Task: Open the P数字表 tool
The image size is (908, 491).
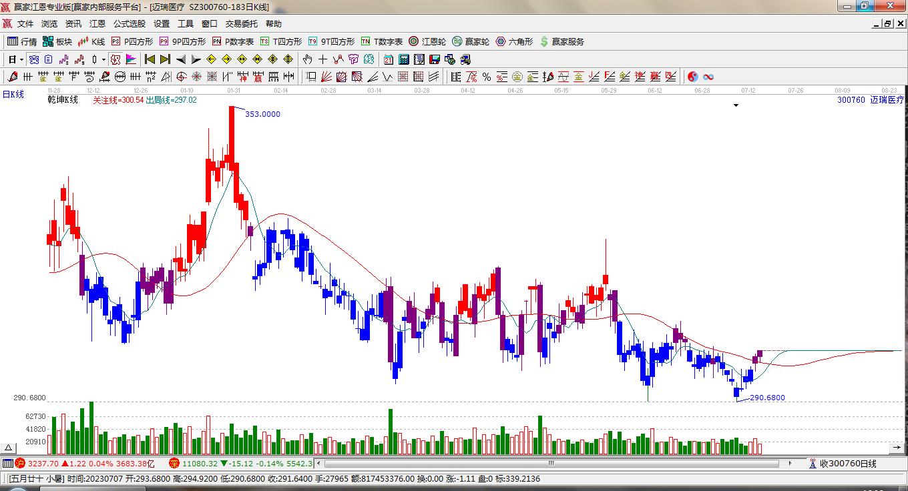Action: click(233, 41)
